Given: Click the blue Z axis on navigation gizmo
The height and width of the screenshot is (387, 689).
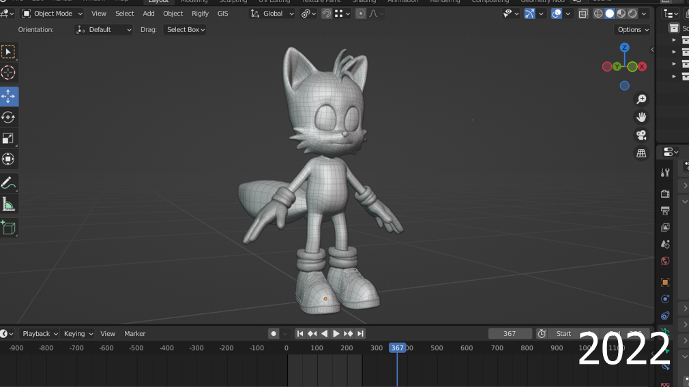Looking at the screenshot, I should tap(624, 48).
